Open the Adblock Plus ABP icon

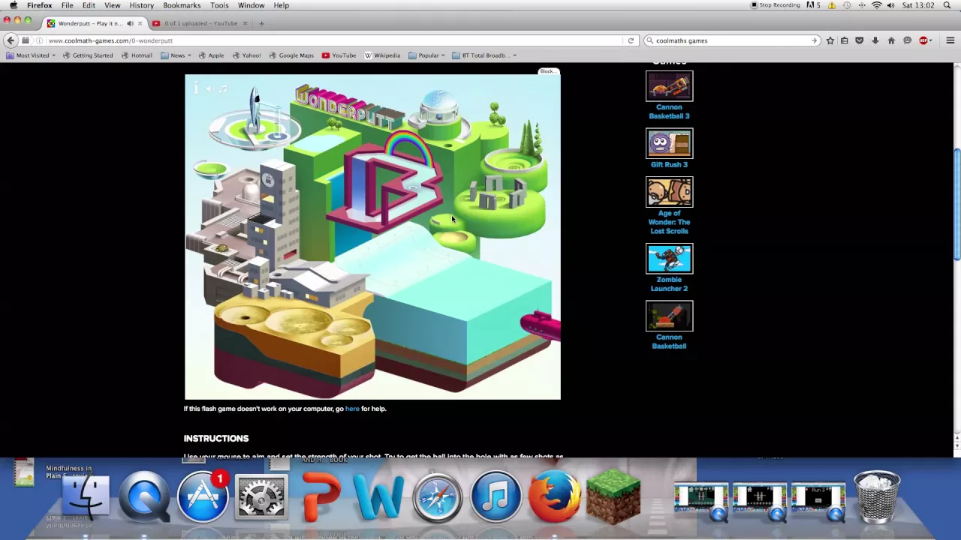click(924, 40)
